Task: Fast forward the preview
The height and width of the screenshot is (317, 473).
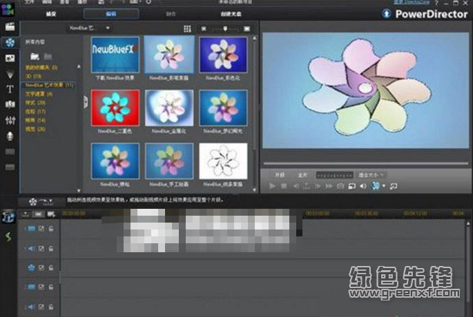Action: 329,186
